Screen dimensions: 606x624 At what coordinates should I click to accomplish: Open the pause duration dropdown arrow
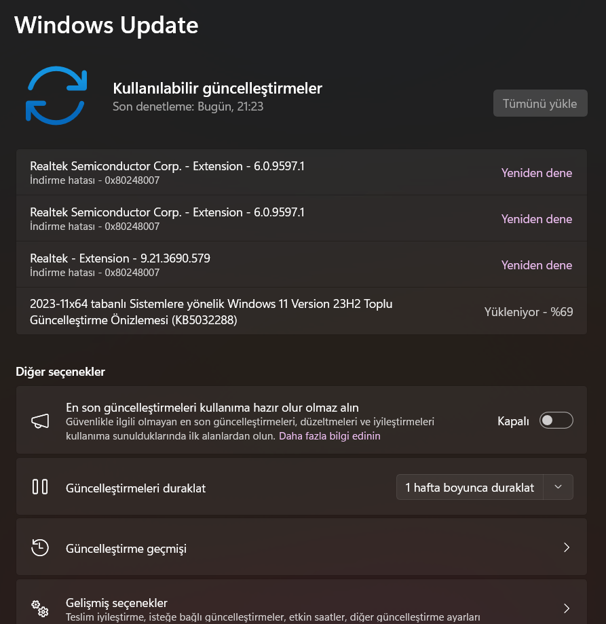(x=558, y=487)
